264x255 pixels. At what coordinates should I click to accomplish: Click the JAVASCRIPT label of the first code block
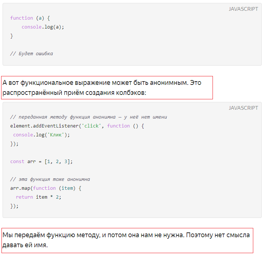[243, 9]
